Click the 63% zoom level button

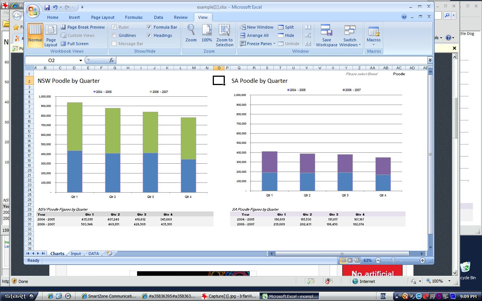coord(368,260)
